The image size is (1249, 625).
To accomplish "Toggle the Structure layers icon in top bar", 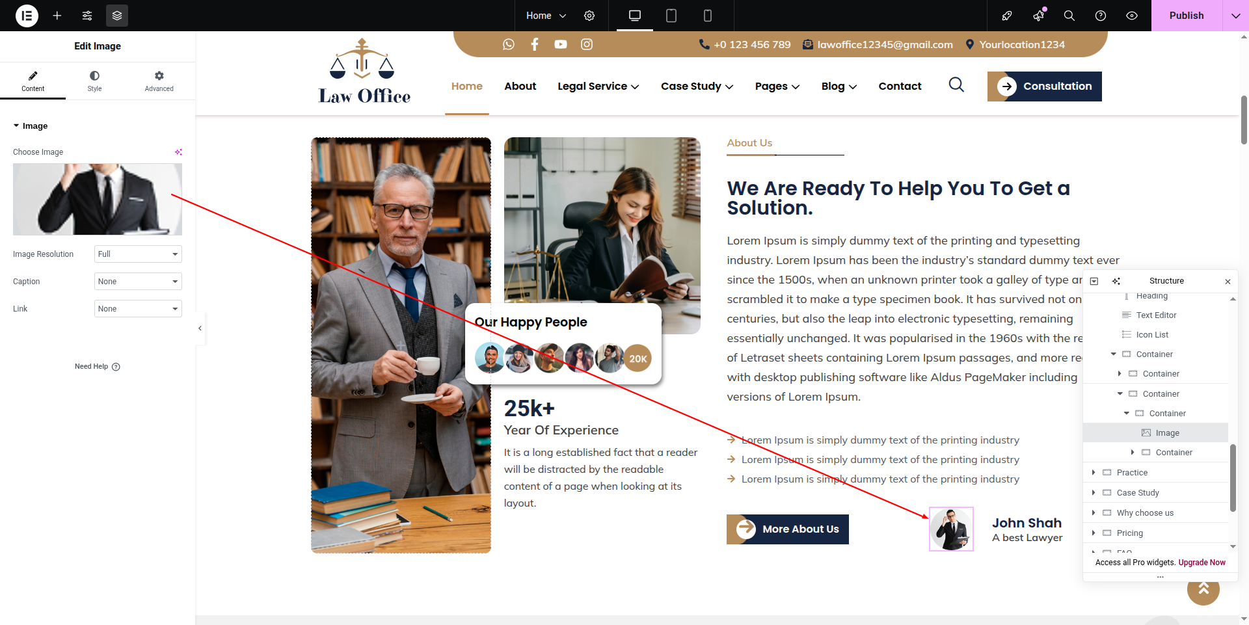I will [x=117, y=16].
